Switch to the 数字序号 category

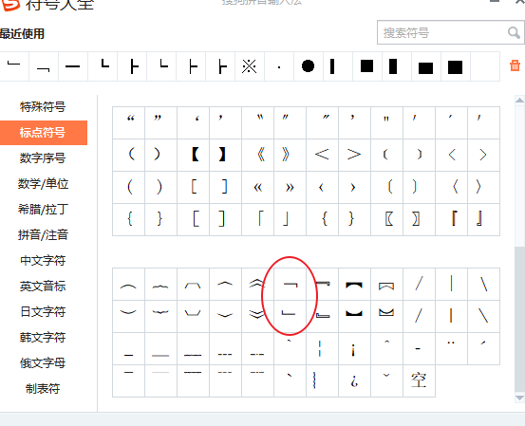(43, 157)
